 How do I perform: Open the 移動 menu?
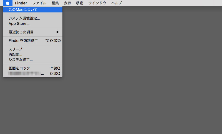pyautogui.click(x=80, y=3)
